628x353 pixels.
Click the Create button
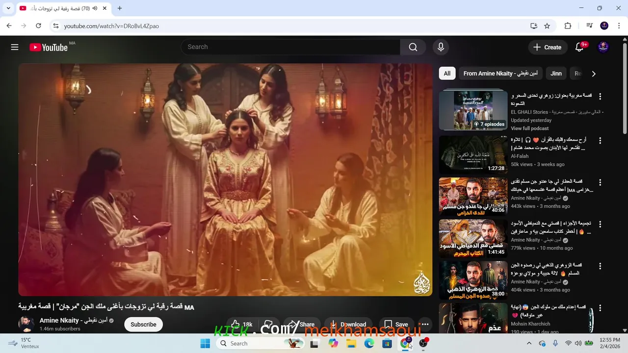point(547,47)
